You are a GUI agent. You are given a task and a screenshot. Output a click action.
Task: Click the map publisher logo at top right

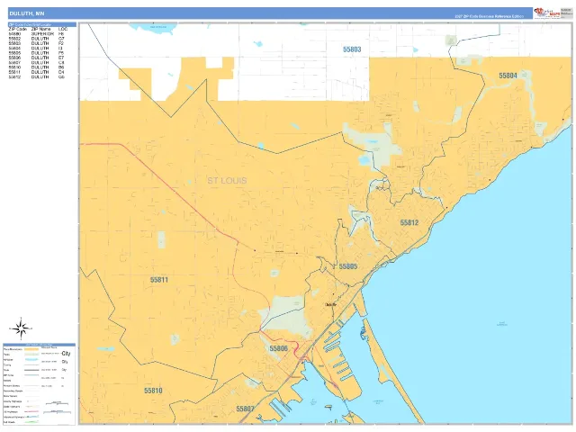pyautogui.click(x=548, y=13)
